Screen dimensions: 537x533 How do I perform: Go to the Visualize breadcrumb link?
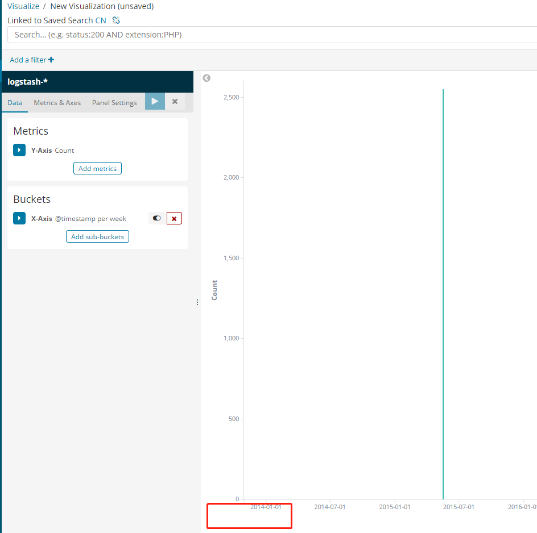click(23, 6)
